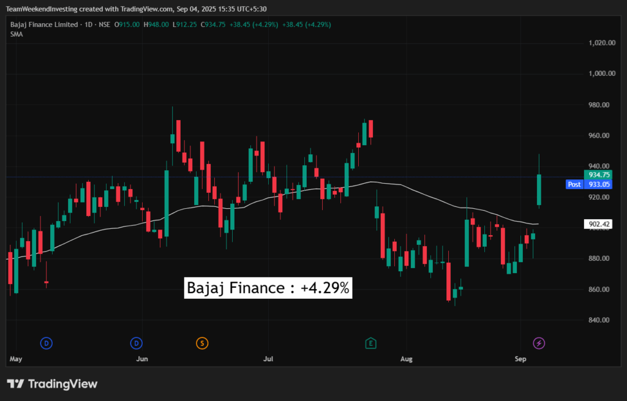This screenshot has width=627, height=401.
Task: Click the Jul label on time axis
Action: click(x=268, y=359)
